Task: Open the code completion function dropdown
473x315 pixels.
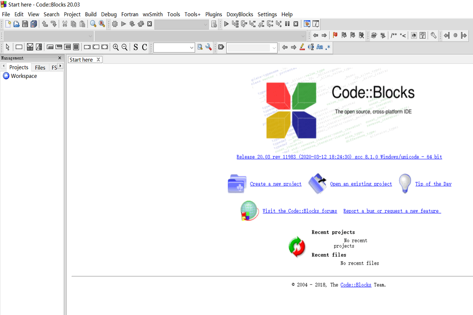Action: [201, 36]
